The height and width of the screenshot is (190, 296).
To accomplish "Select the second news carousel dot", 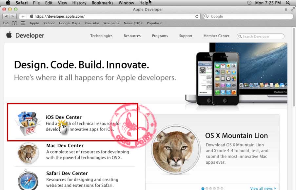I will pyautogui.click(x=207, y=188).
